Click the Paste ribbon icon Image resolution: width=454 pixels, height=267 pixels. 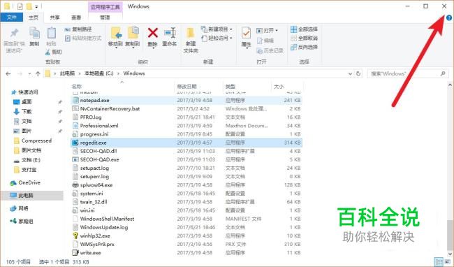(x=51, y=34)
